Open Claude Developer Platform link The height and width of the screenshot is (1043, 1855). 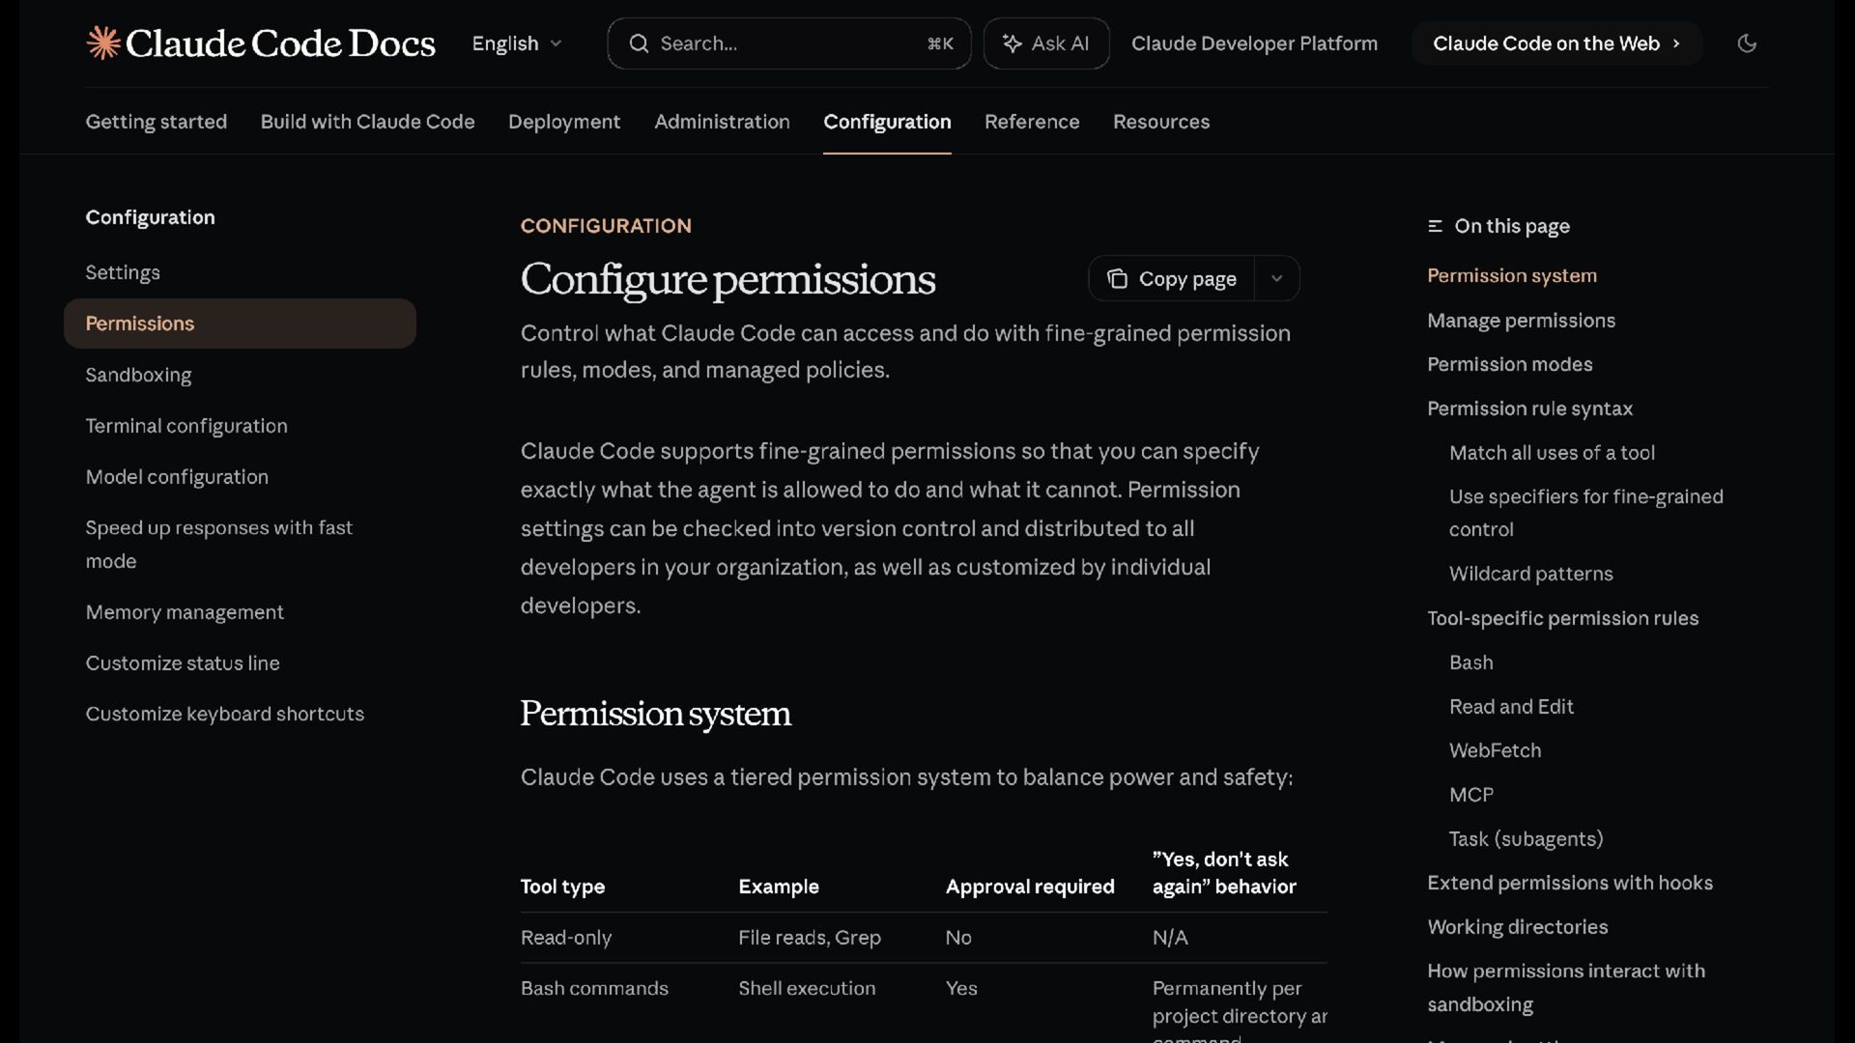click(x=1254, y=43)
